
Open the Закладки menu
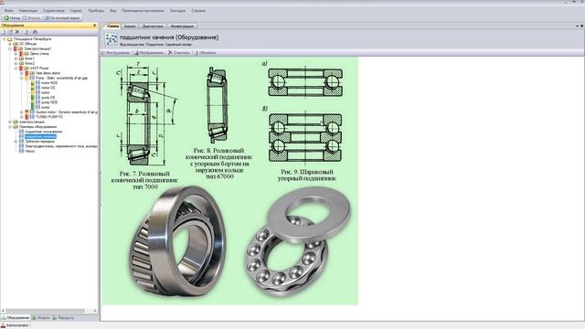pos(177,11)
